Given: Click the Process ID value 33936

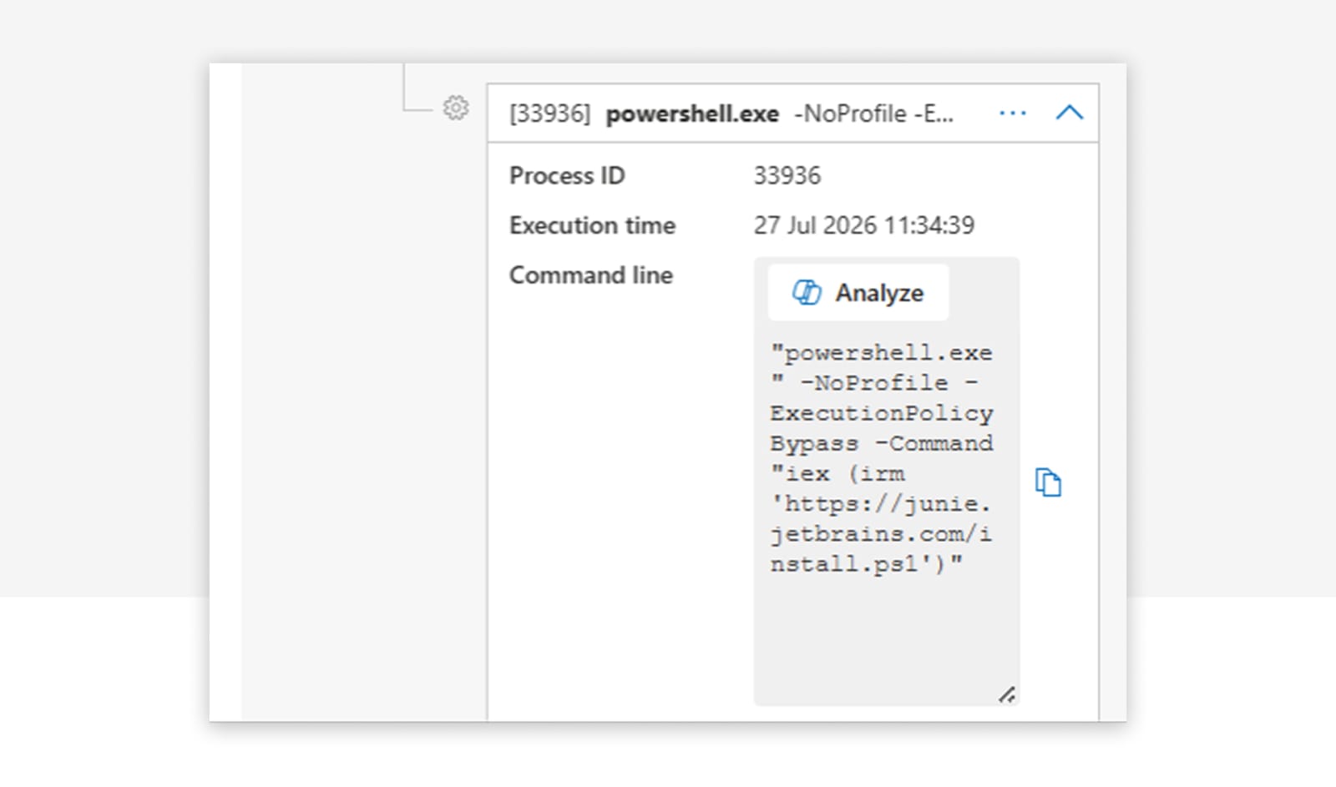Looking at the screenshot, I should coord(787,175).
